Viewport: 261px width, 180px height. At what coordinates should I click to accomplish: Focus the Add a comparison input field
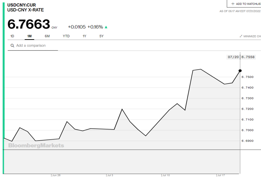36,46
